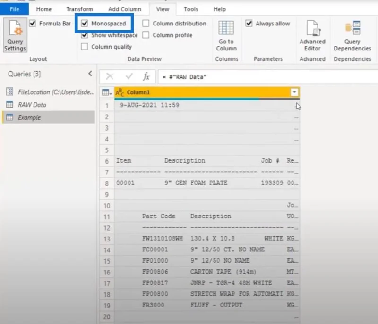Click the Go to Column icon

coord(226,28)
